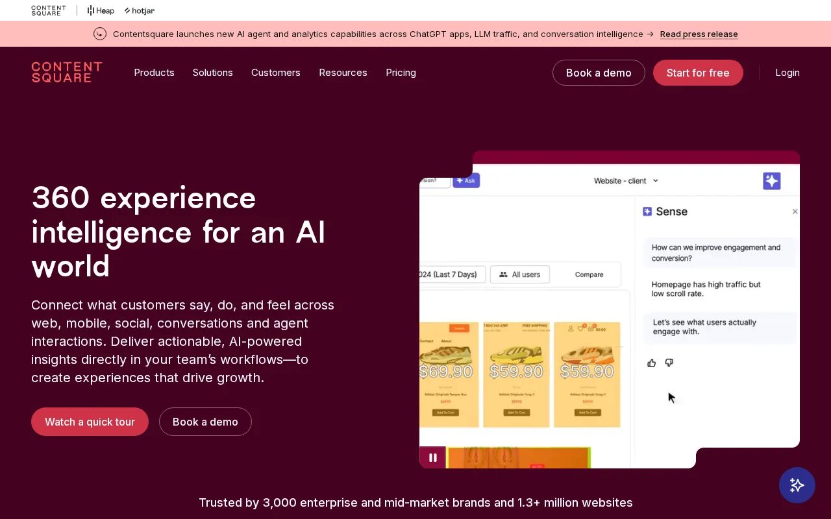
Task: Open the Read press release link
Action: pyautogui.click(x=699, y=34)
